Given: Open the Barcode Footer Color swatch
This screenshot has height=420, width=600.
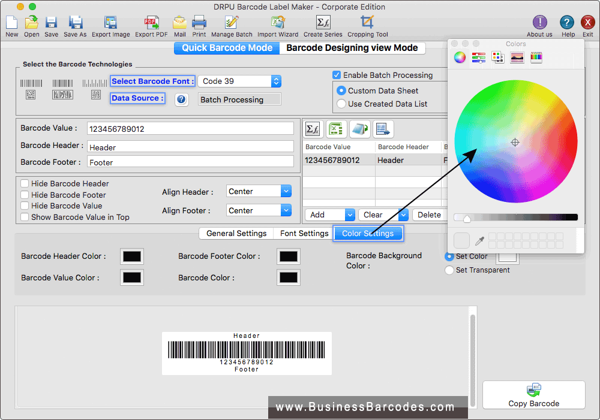Looking at the screenshot, I should coord(289,256).
